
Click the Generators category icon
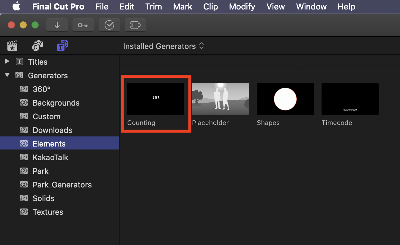(19, 75)
